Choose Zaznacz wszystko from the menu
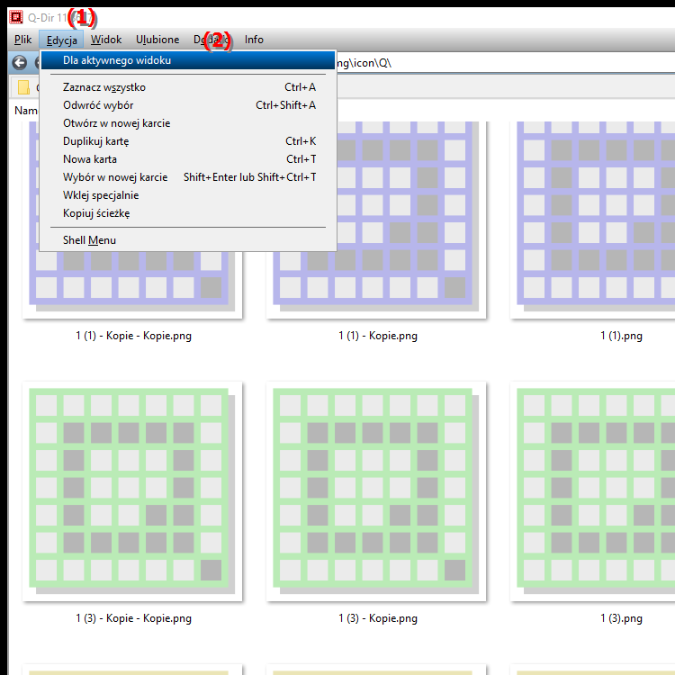Image resolution: width=675 pixels, height=675 pixels. pos(188,87)
